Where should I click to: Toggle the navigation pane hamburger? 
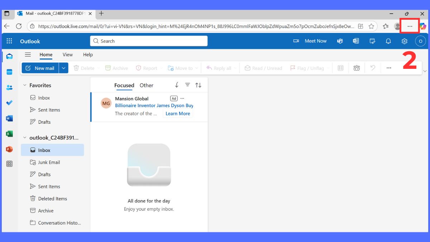[28, 55]
